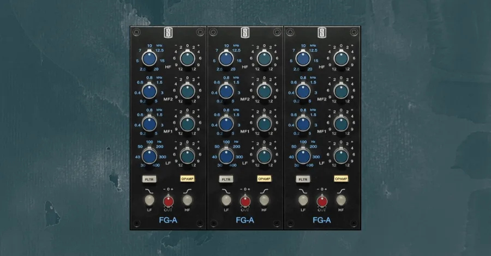Click the LF gain knob in right module
The height and width of the screenshot is (256, 491).
click(341, 156)
